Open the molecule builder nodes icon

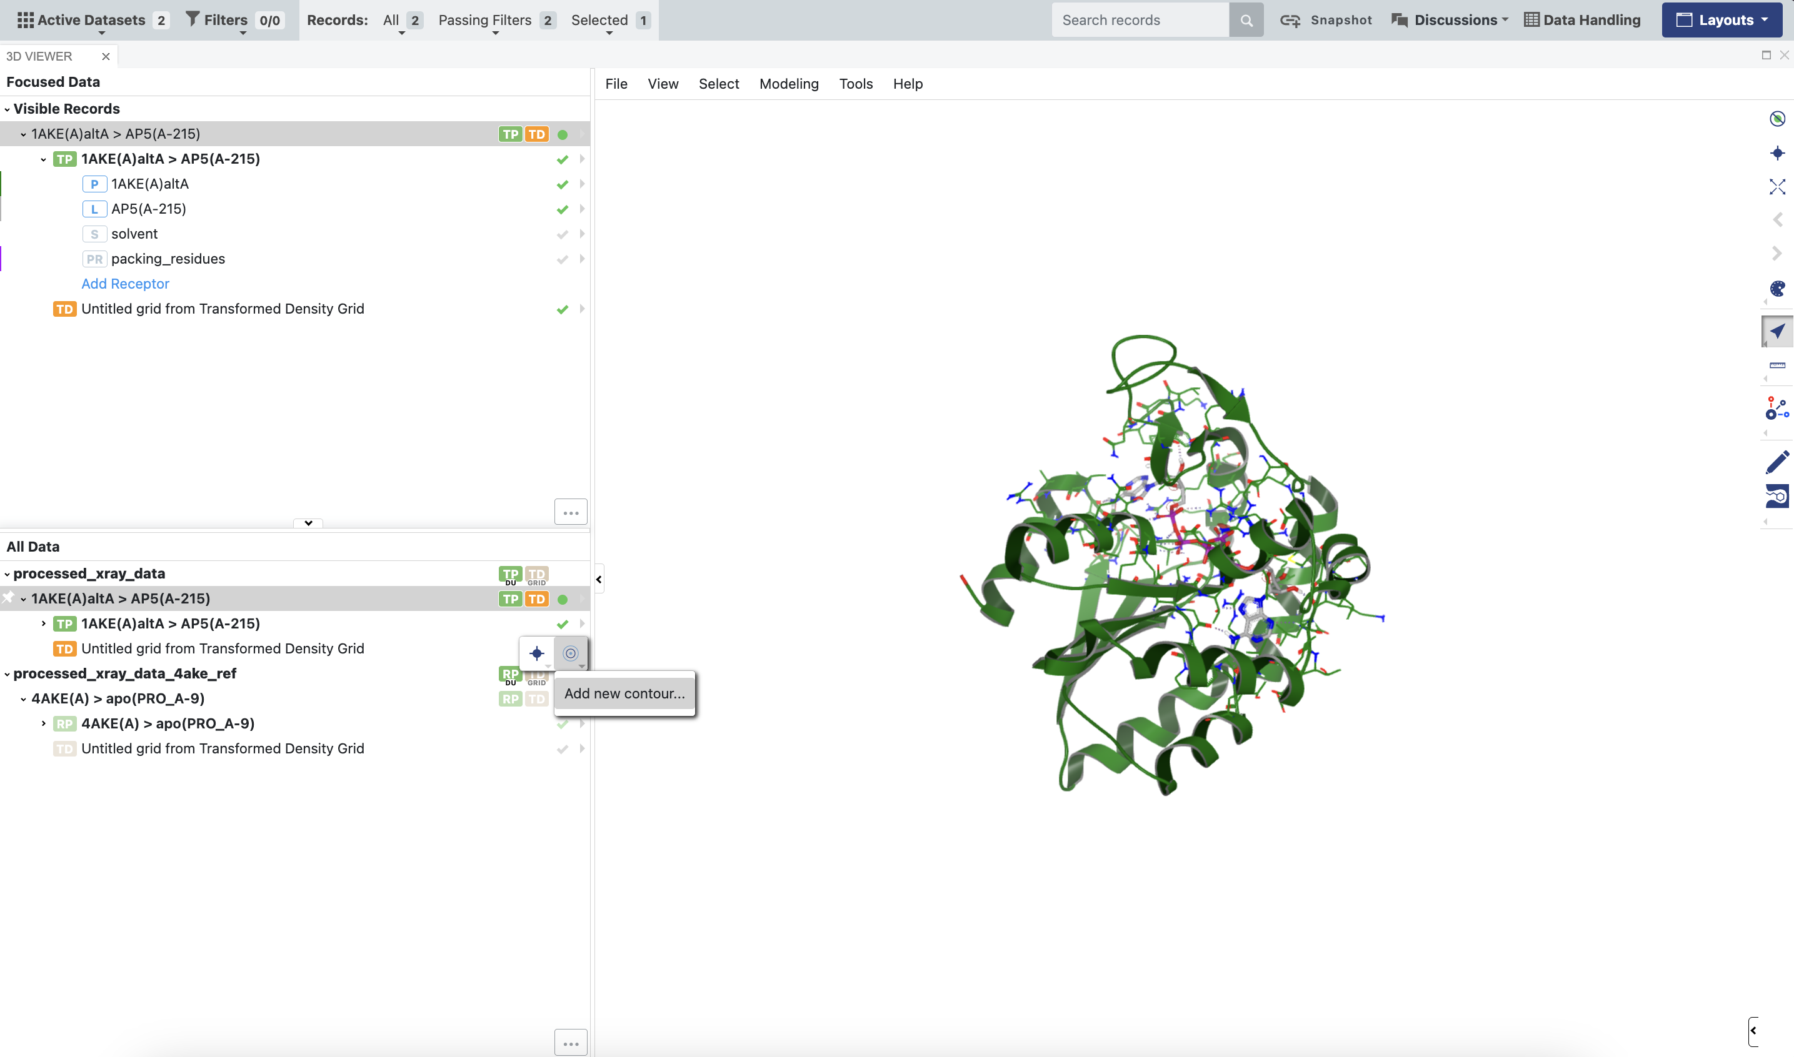[x=1777, y=409]
